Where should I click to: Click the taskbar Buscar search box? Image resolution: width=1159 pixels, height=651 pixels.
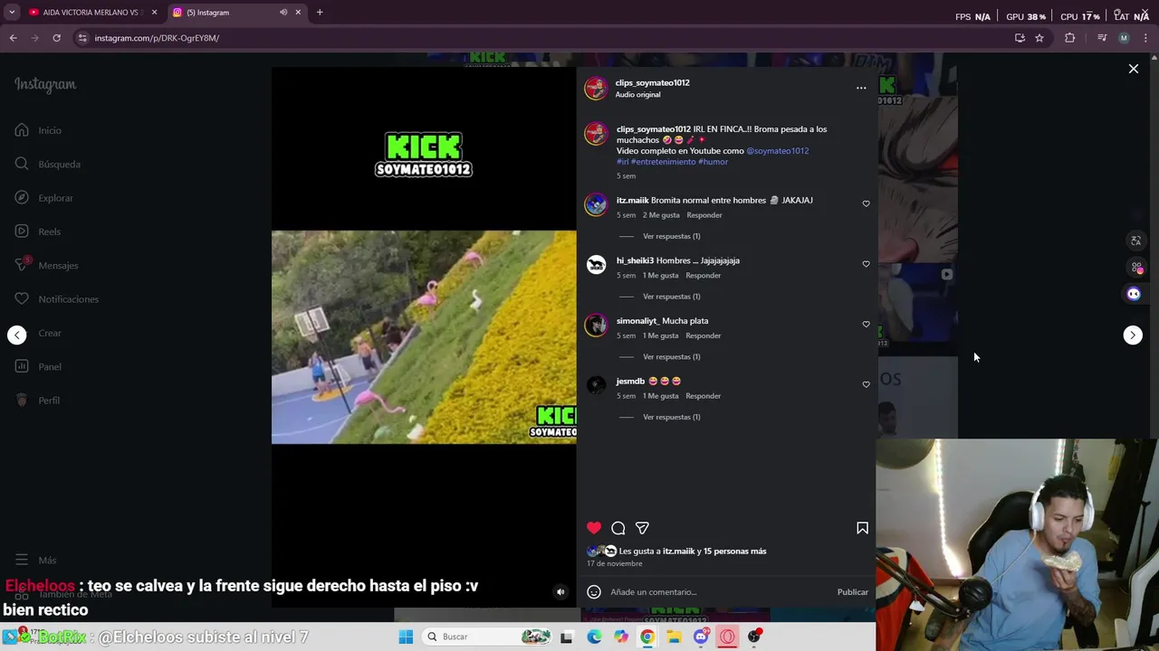pyautogui.click(x=488, y=637)
